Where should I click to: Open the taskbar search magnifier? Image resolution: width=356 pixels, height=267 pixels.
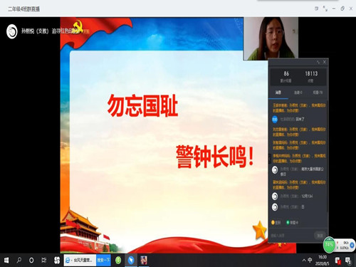tap(19, 261)
